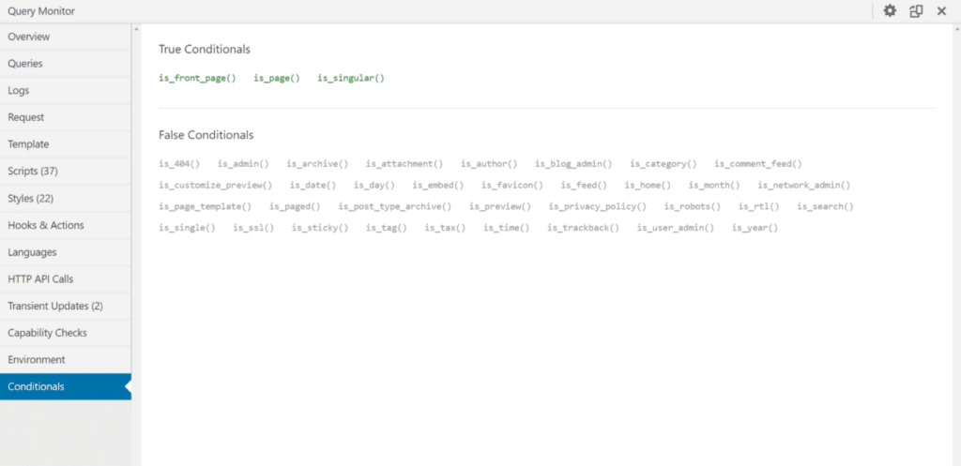Toggle panel position with the pop-out icon
The width and height of the screenshot is (961, 466).
point(916,11)
